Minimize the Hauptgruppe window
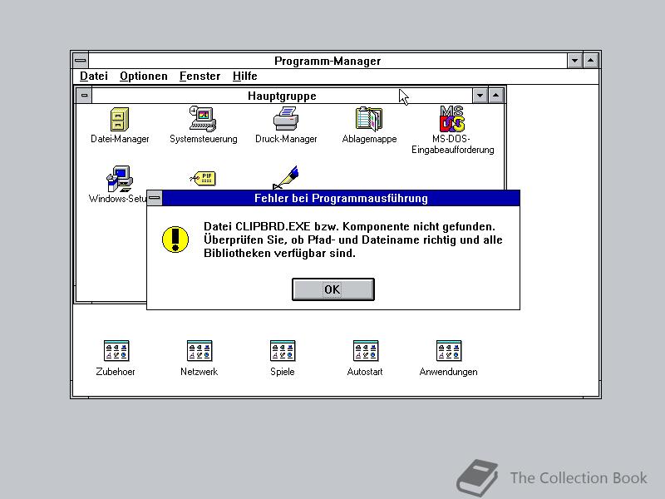 coord(480,96)
